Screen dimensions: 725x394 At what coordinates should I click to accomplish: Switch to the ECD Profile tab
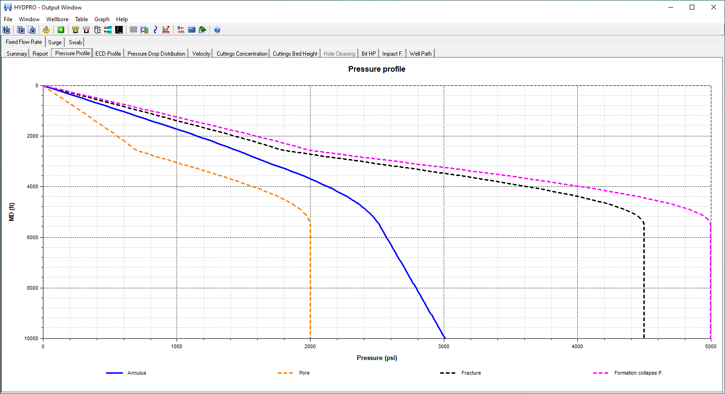click(x=108, y=53)
